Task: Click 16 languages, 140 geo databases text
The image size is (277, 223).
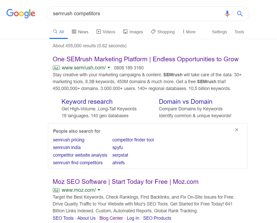Action: pos(95,116)
